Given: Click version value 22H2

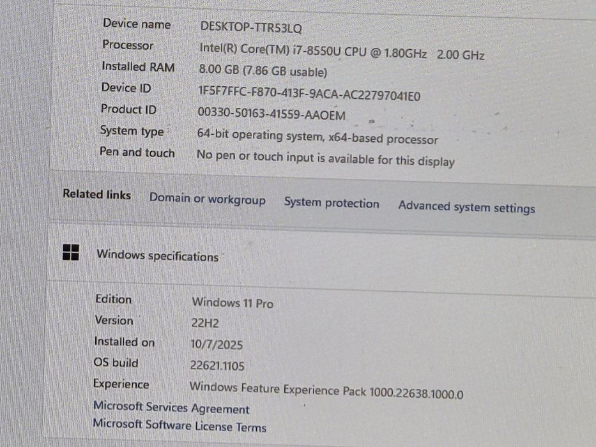Looking at the screenshot, I should point(205,323).
